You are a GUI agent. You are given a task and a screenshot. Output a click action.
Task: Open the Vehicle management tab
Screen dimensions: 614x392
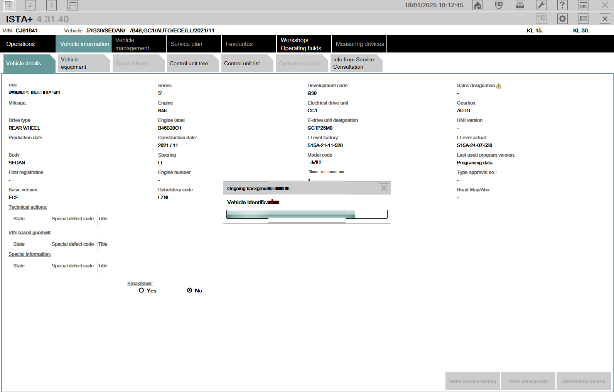coord(138,44)
